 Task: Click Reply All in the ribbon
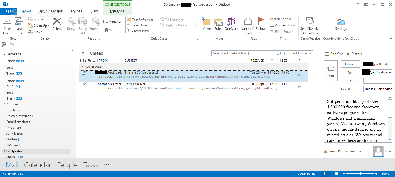(83, 26)
